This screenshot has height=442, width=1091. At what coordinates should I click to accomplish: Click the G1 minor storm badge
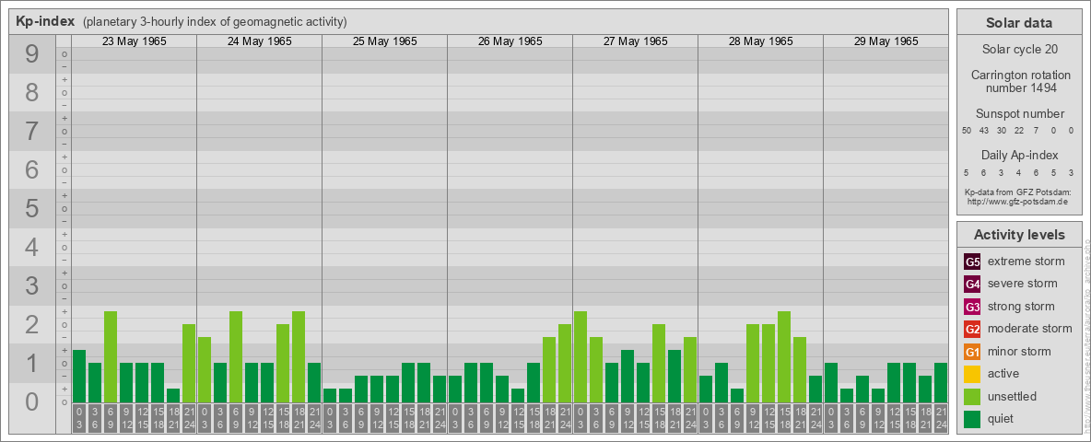972,352
